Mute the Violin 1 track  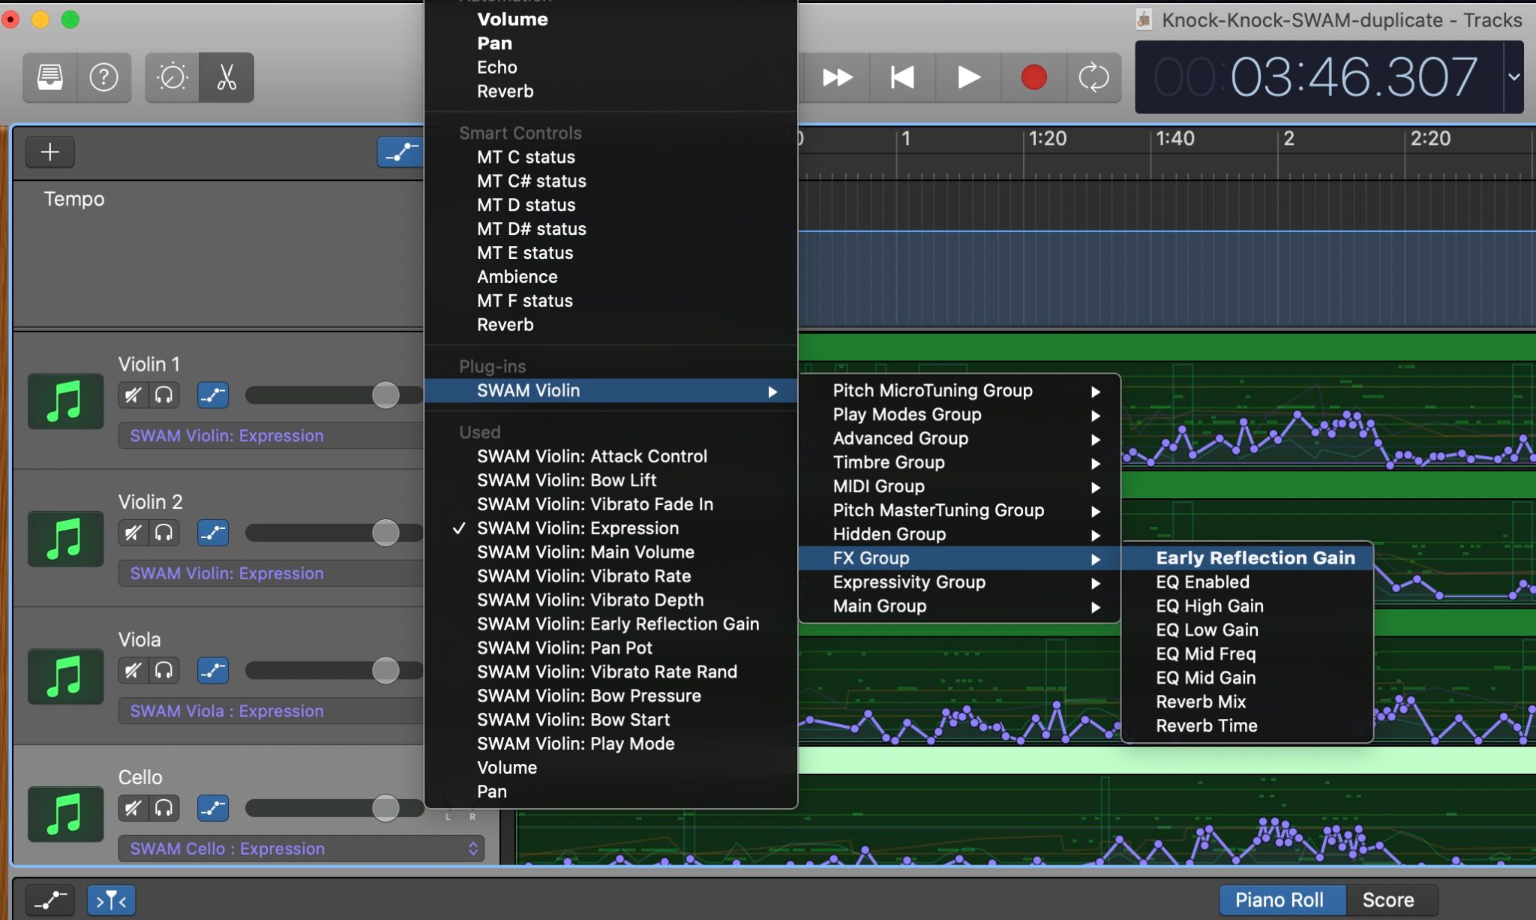click(133, 395)
